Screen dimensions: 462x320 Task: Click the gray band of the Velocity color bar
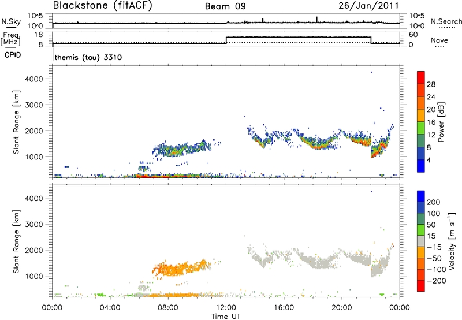click(x=421, y=241)
